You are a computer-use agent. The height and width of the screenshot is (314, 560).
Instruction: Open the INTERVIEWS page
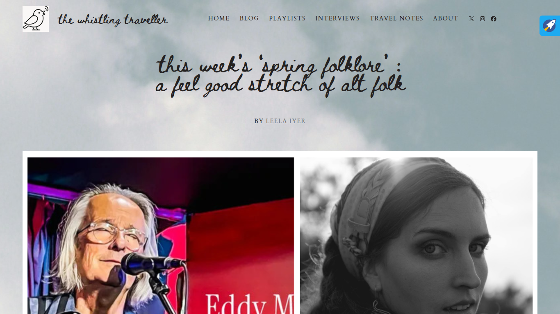337,18
